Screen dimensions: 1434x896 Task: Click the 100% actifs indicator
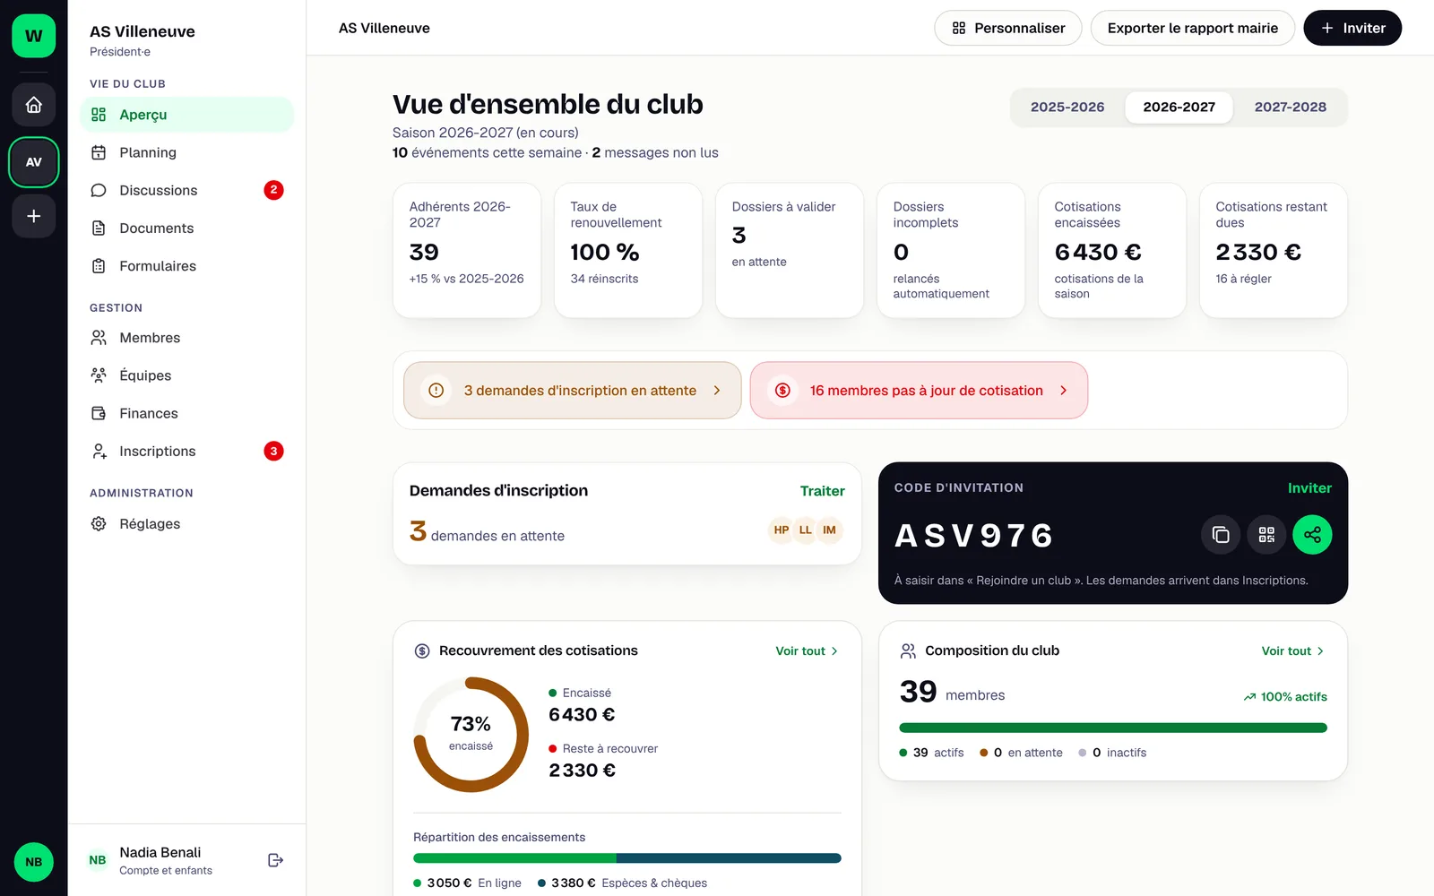[x=1285, y=697]
